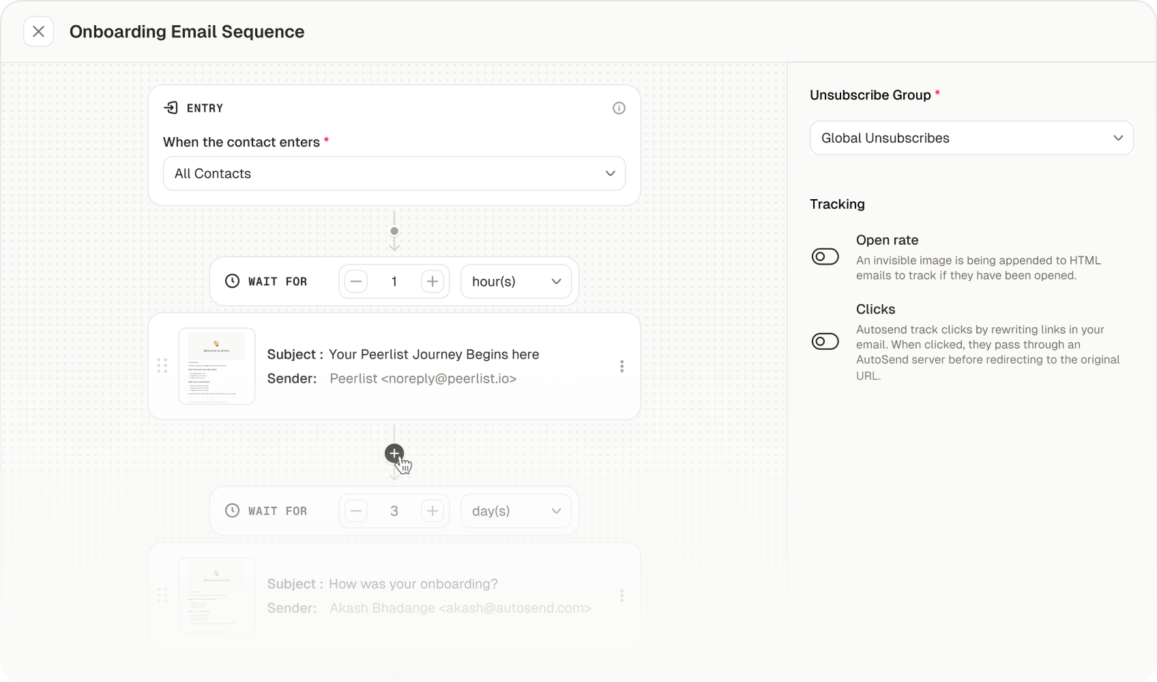Open the hour(s) unit dropdown

pyautogui.click(x=516, y=281)
